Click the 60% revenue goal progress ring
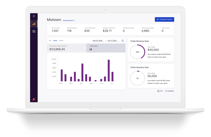Image resolution: width=211 pixels, height=137 pixels. coord(137,52)
